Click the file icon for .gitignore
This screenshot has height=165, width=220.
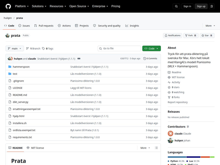click(x=10, y=81)
